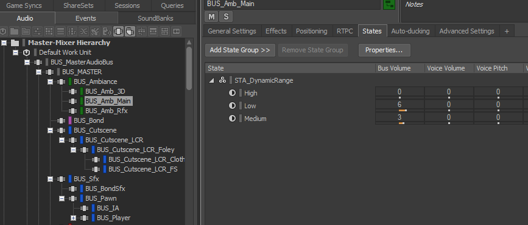The image size is (528, 225).
Task: Click the grid-shaped container icon in the toolbar
Action: [x=49, y=31]
